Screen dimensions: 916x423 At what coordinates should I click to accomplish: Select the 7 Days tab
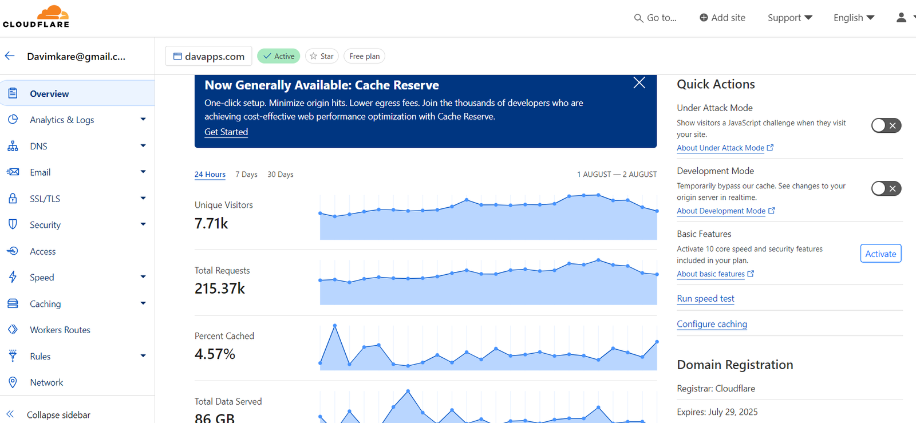pyautogui.click(x=247, y=175)
